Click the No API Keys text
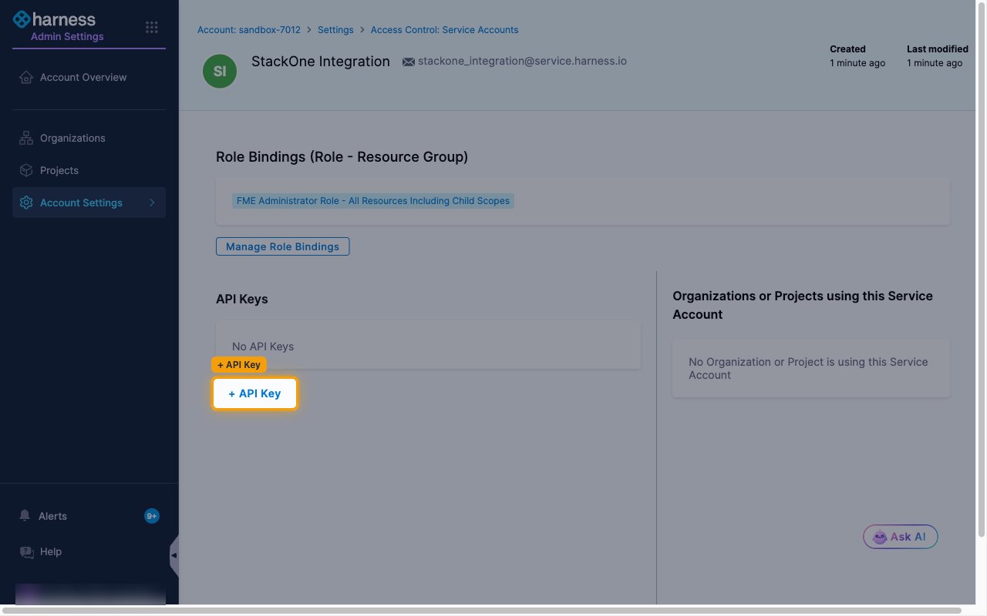The width and height of the screenshot is (987, 616). coord(263,346)
